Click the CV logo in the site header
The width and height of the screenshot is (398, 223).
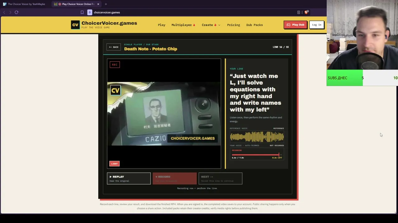coord(75,25)
